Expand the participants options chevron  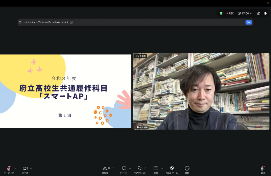point(114,168)
